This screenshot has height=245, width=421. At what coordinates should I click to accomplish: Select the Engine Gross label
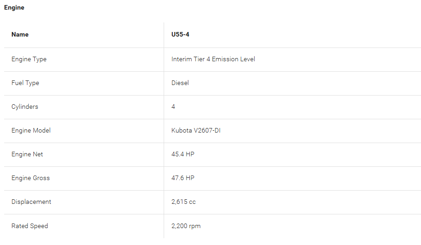[31, 178]
